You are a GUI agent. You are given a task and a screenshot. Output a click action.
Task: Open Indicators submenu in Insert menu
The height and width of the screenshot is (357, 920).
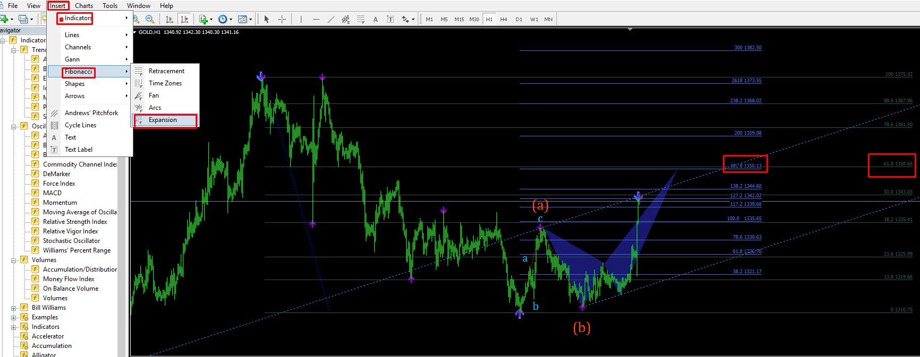90,18
